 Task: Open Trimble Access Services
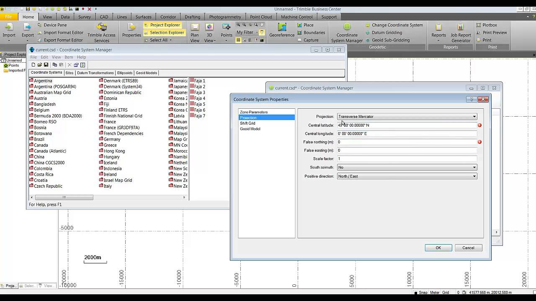[x=101, y=33]
